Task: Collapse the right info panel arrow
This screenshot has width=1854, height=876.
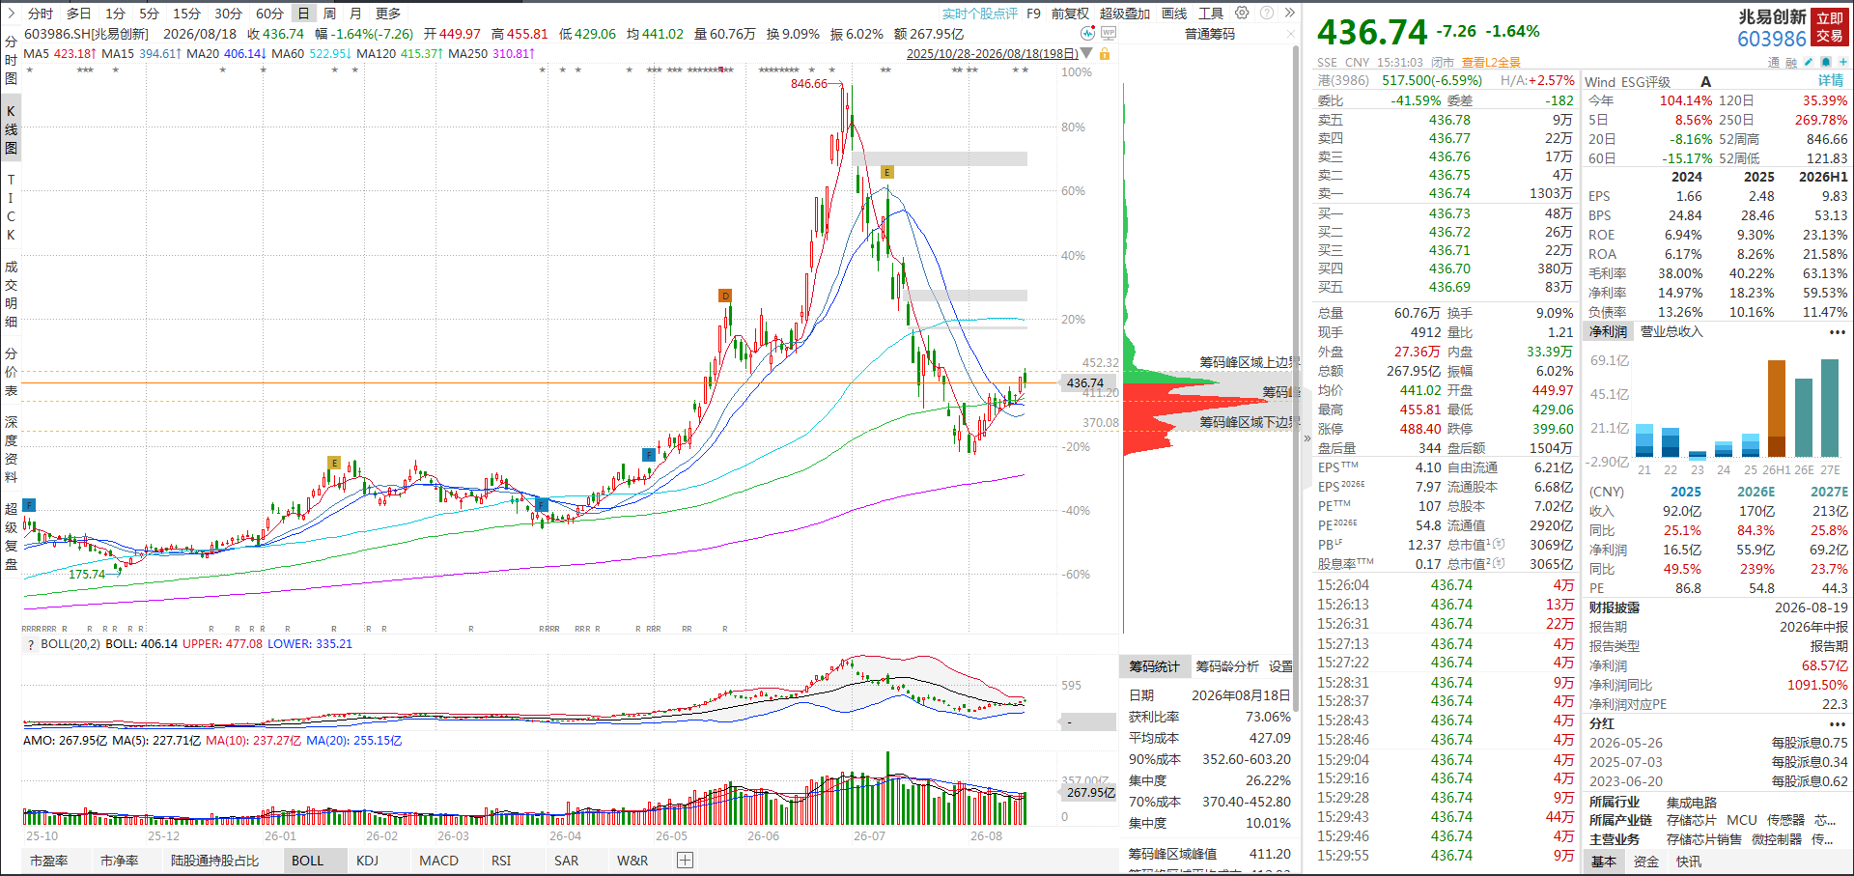Action: coord(1307,438)
